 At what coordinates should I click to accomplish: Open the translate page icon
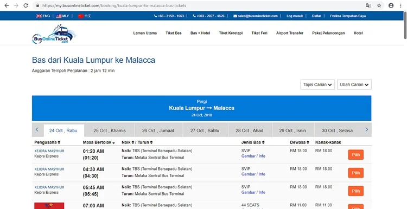coord(368,5)
